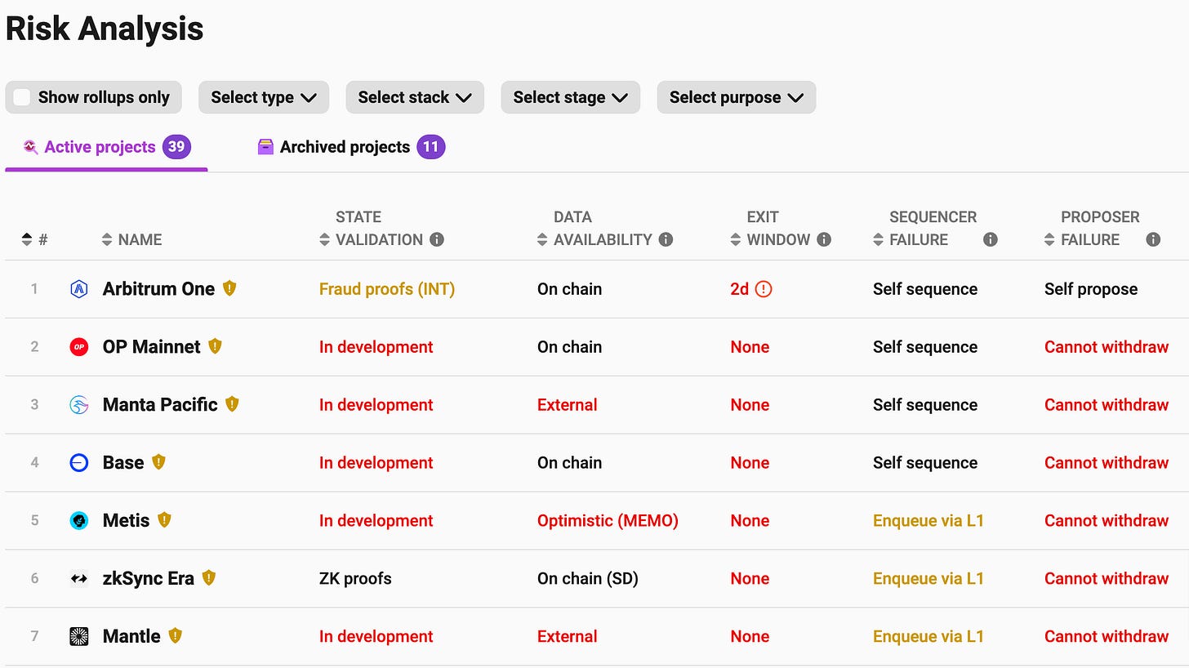
Task: Click the info icon for State Validation
Action: coord(437,239)
